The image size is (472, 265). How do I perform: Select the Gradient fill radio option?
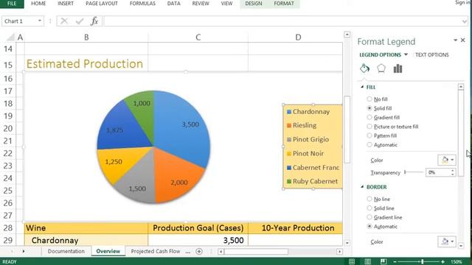click(369, 117)
